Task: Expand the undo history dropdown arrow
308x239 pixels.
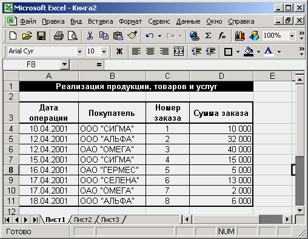Action: point(159,36)
